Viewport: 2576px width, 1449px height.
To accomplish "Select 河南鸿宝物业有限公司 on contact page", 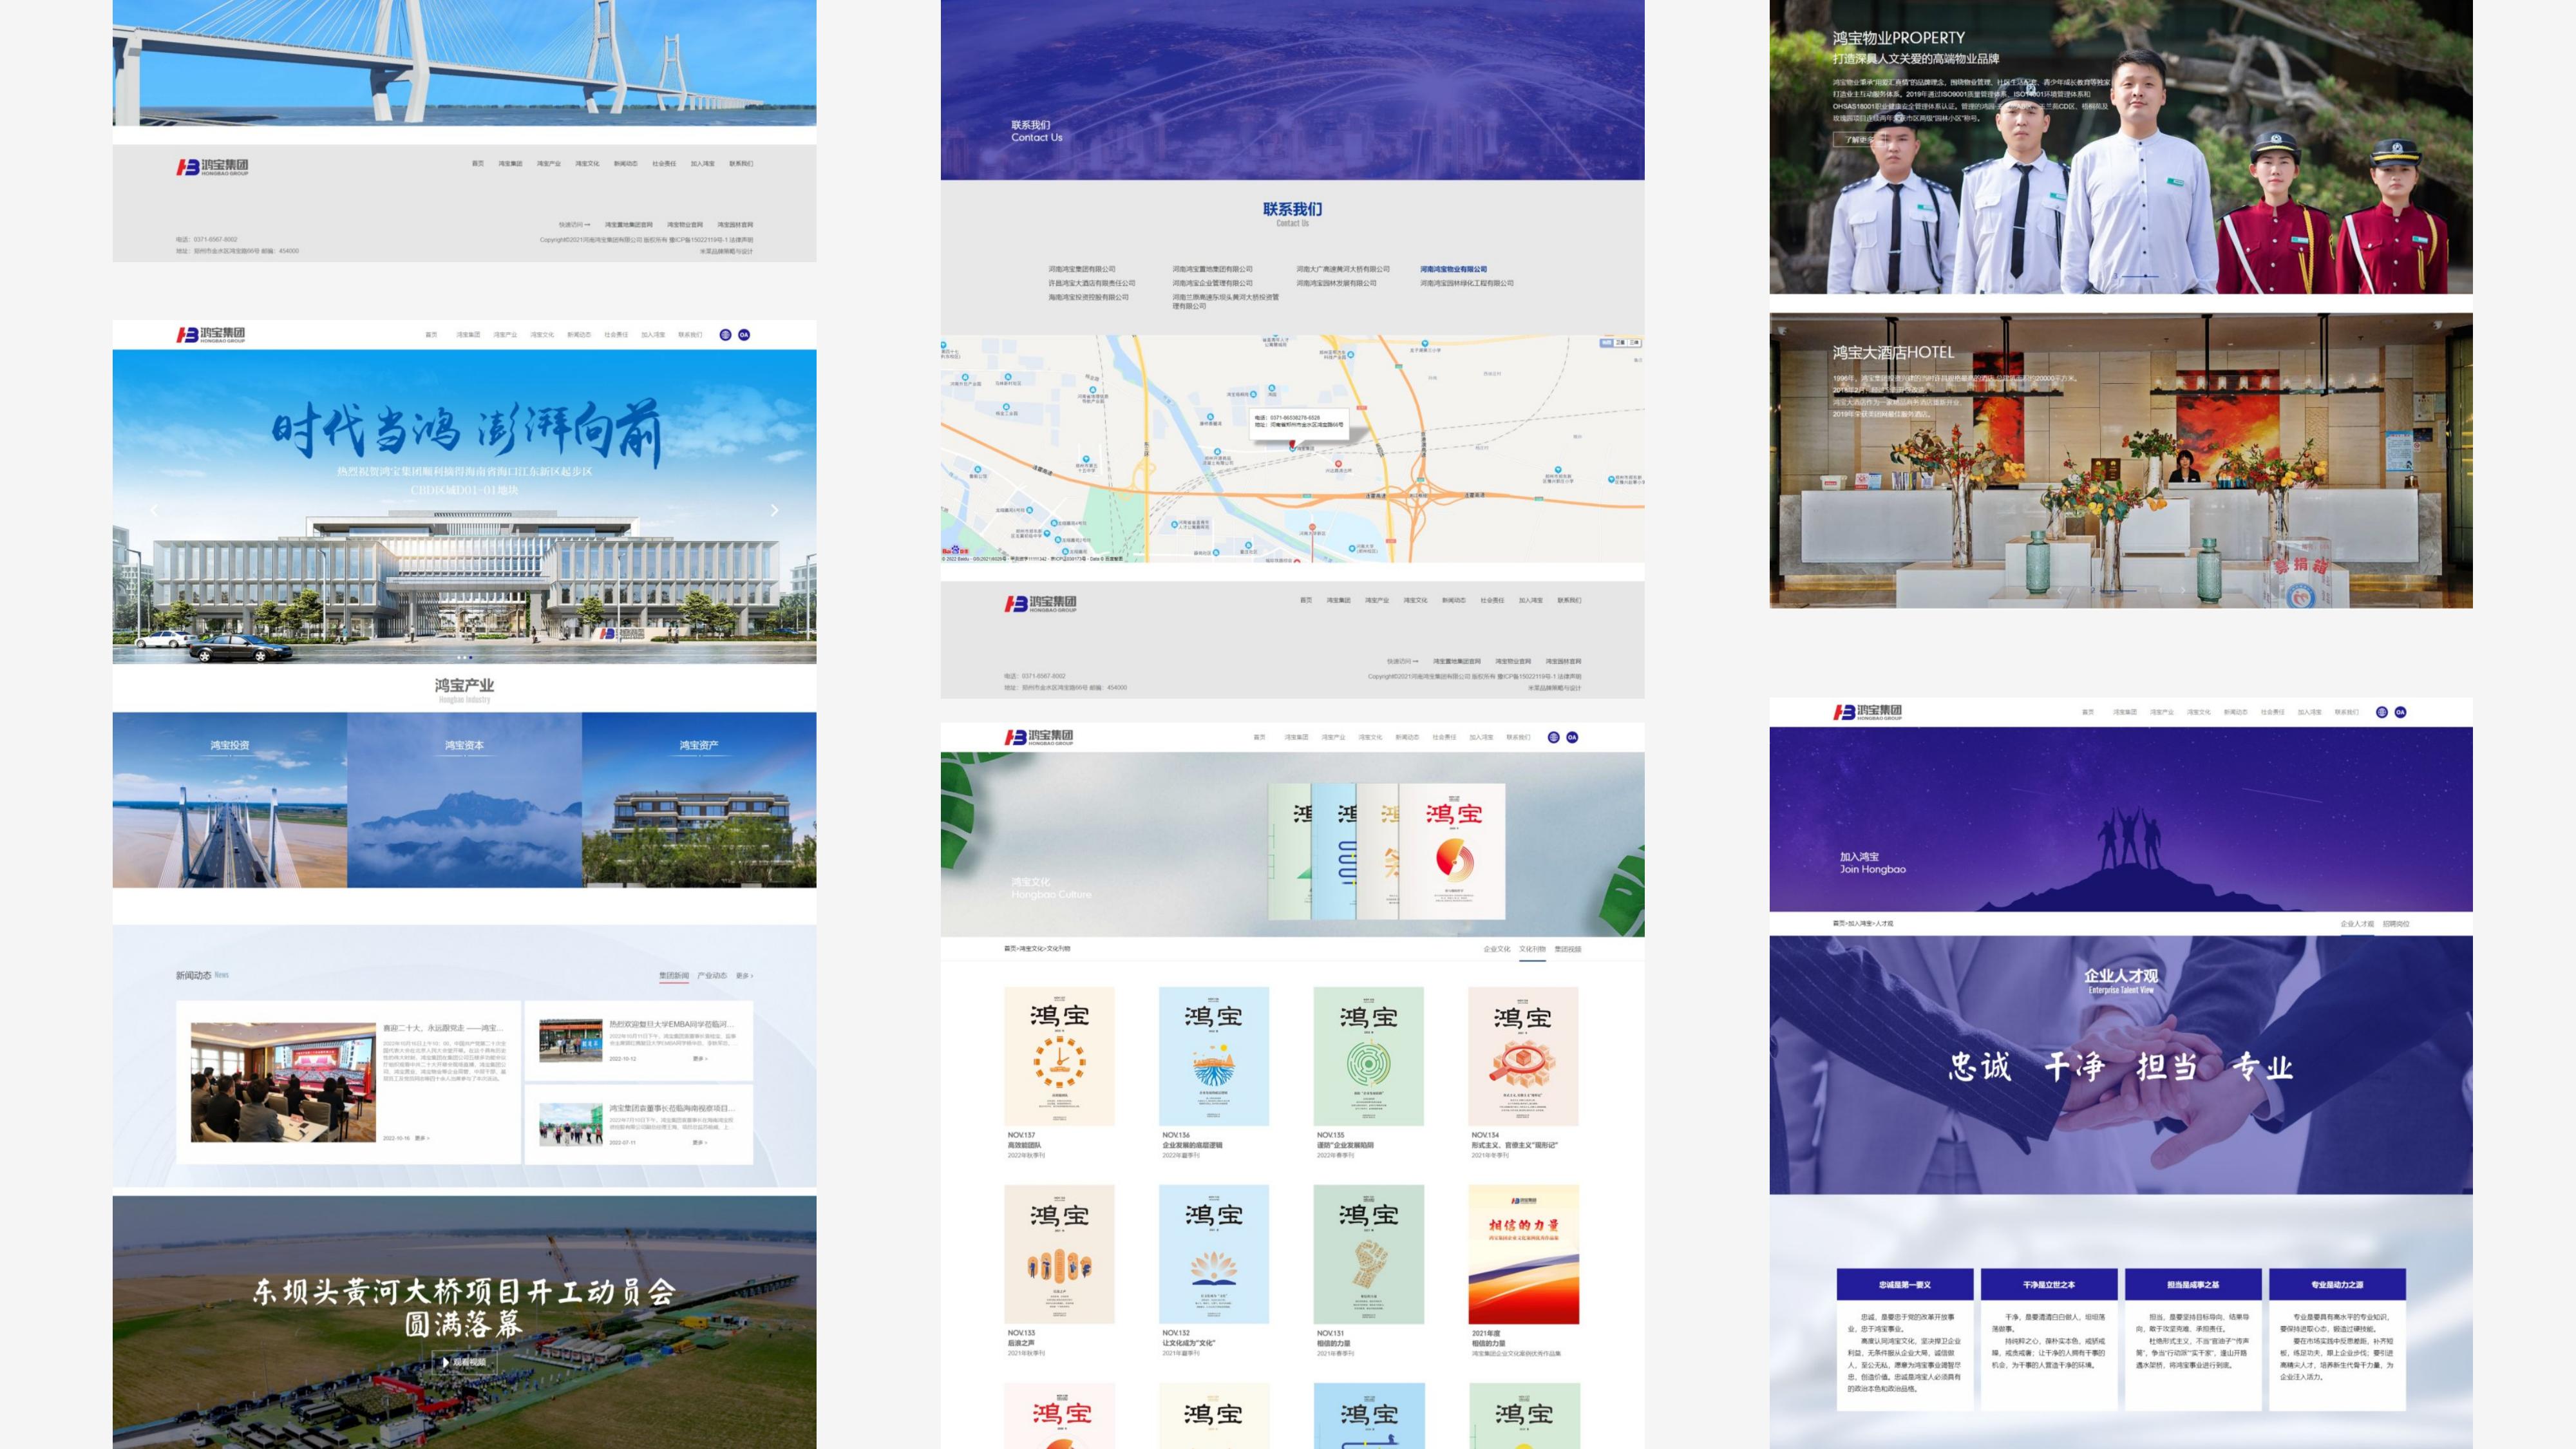I will pyautogui.click(x=1453, y=269).
